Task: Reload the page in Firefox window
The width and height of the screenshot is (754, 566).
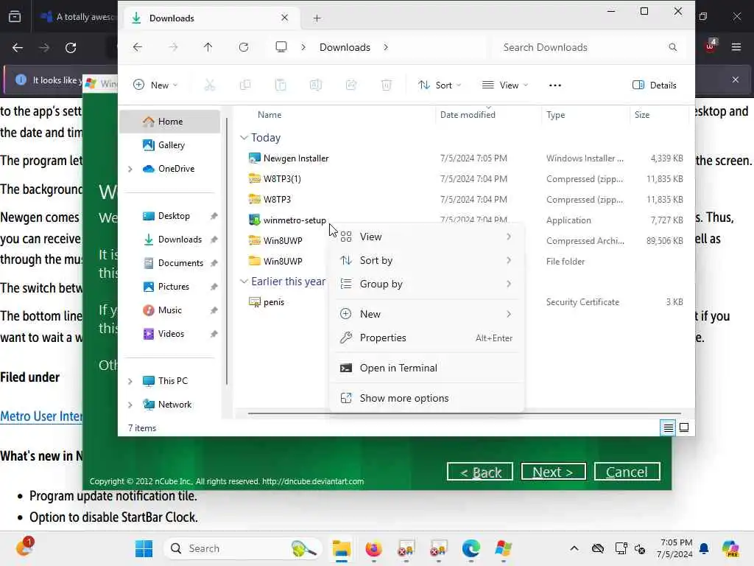Action: pyautogui.click(x=71, y=48)
